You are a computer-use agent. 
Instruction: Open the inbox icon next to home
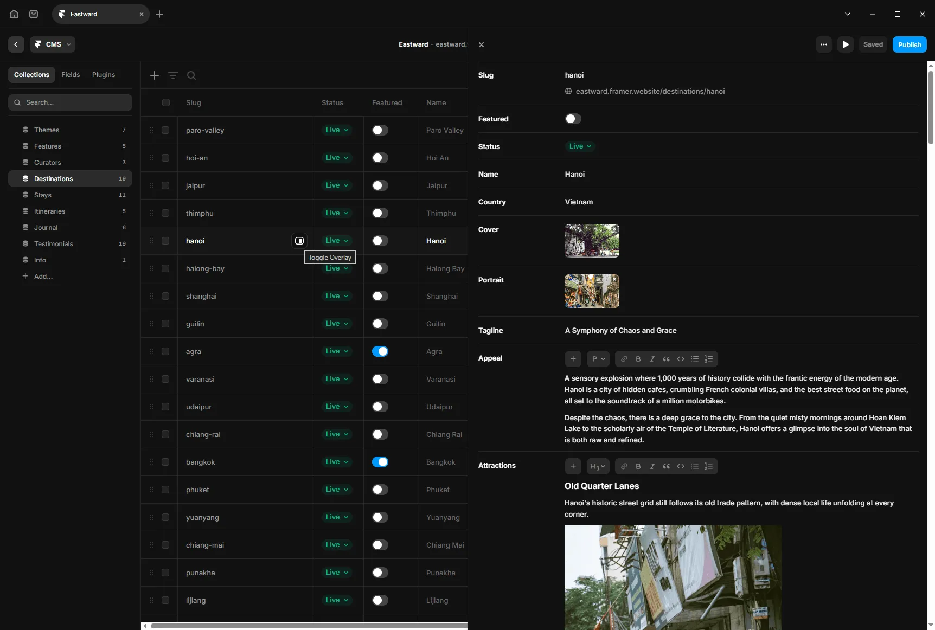pyautogui.click(x=34, y=14)
